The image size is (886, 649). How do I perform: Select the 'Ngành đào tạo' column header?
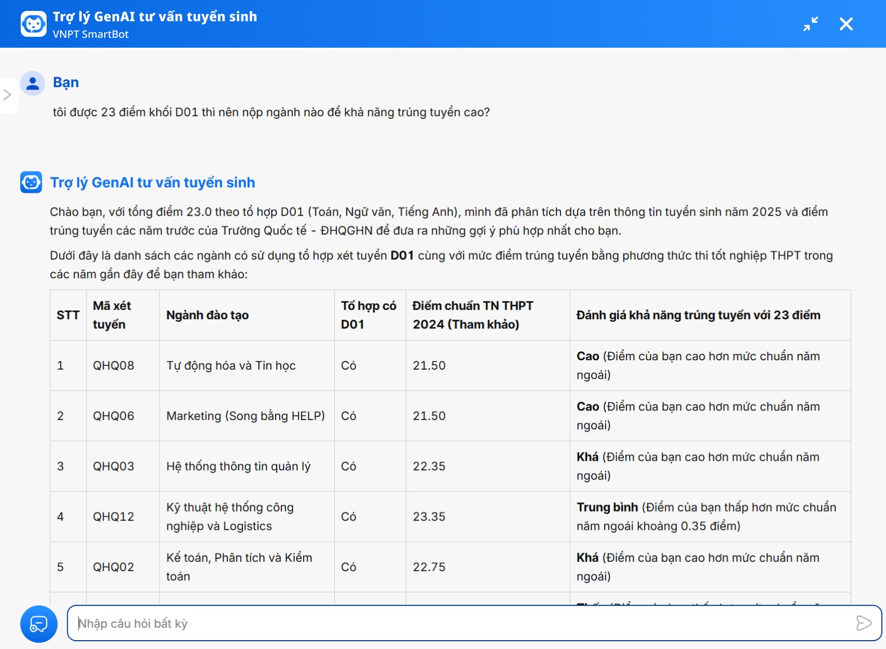click(x=207, y=315)
